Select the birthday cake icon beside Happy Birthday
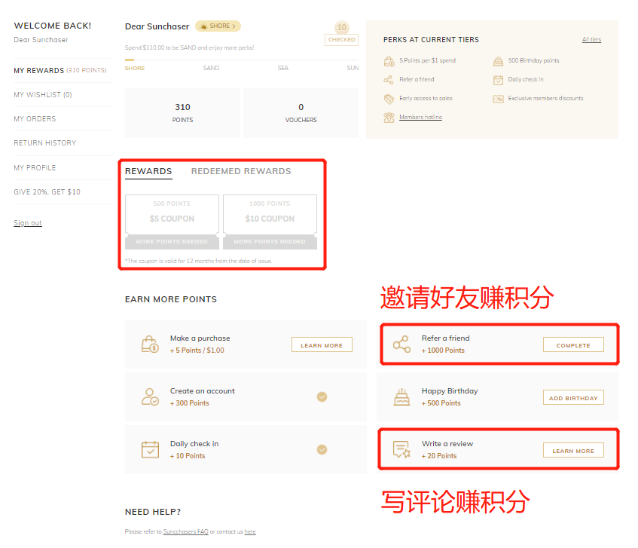The width and height of the screenshot is (638, 548). 401,396
